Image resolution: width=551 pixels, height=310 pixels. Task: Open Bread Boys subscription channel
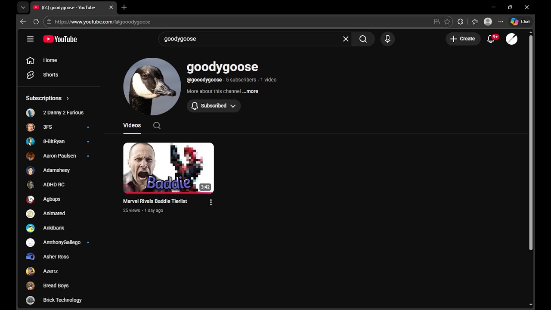59,286
